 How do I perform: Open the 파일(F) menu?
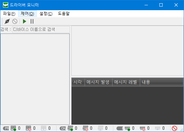point(9,13)
